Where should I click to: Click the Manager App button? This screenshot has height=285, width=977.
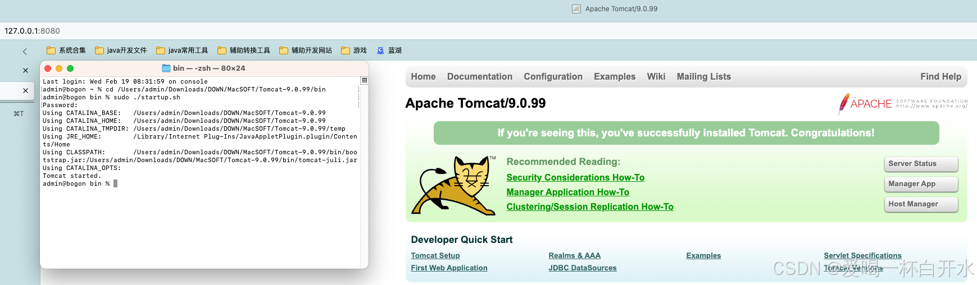(x=921, y=184)
